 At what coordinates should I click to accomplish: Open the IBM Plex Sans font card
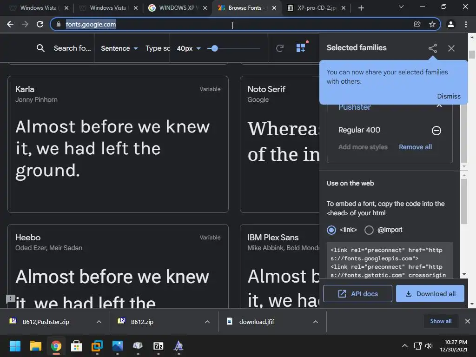(x=279, y=266)
